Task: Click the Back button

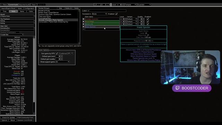Action: [4, 5]
